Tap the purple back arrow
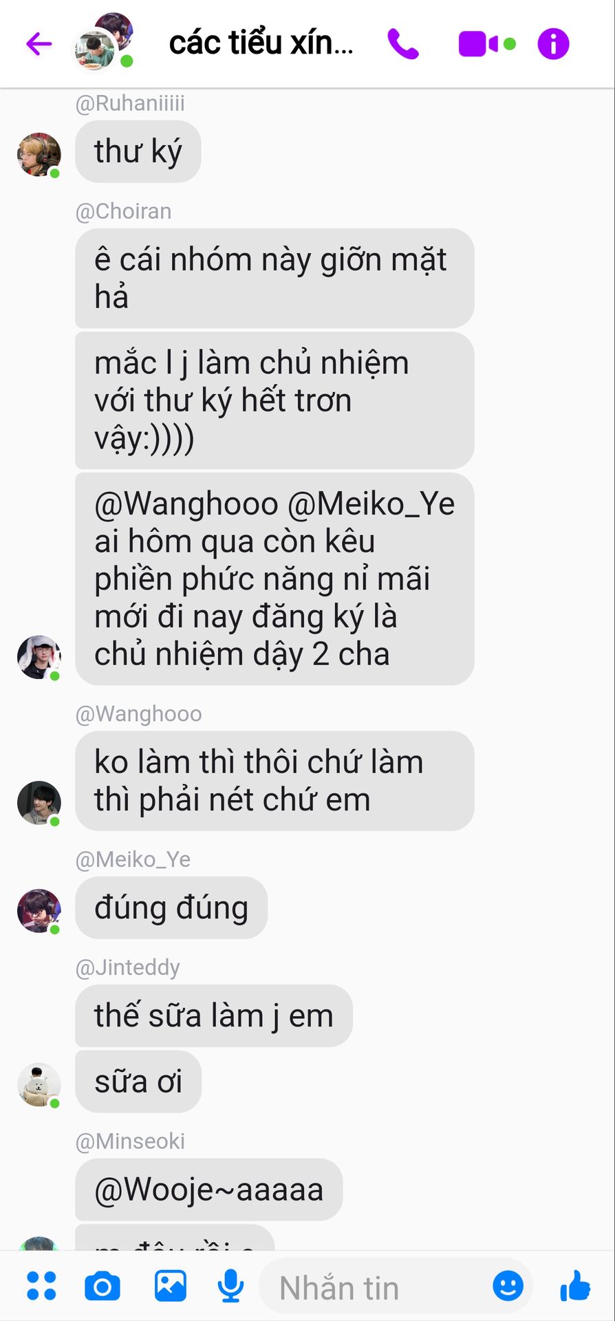 (x=39, y=44)
